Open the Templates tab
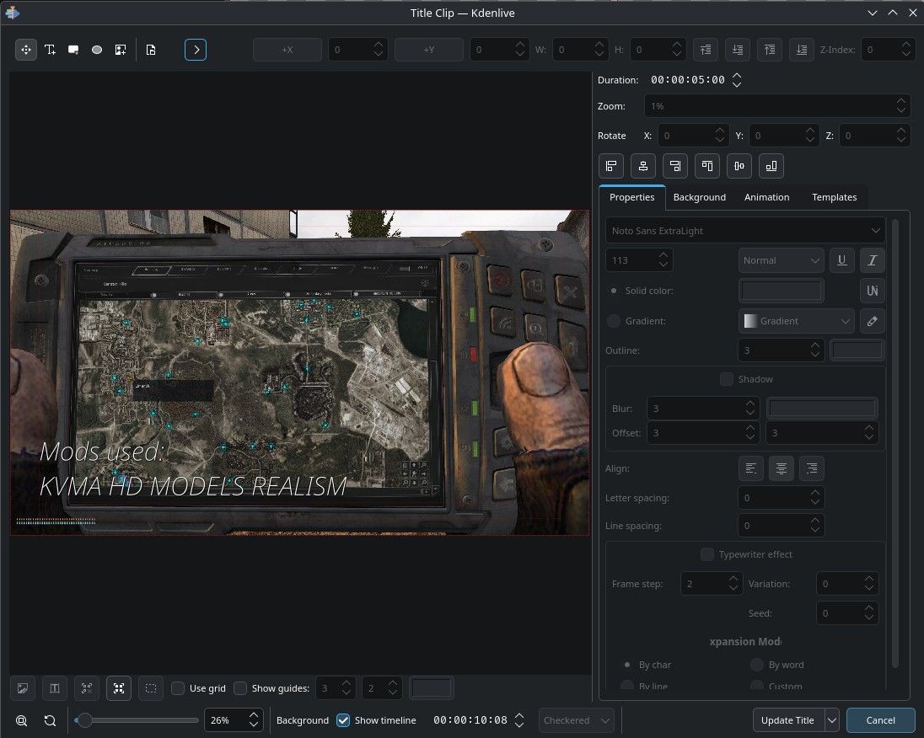This screenshot has width=924, height=738. (x=834, y=197)
